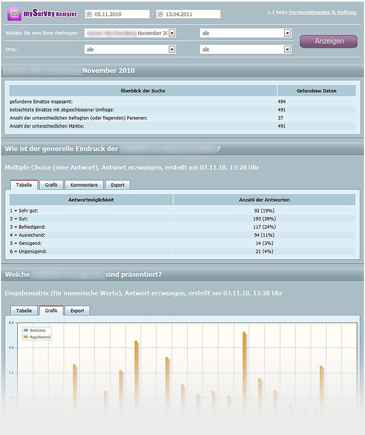Click the Gefundene Daten column header
Viewport: 365px width, 435px height.
coord(317,91)
